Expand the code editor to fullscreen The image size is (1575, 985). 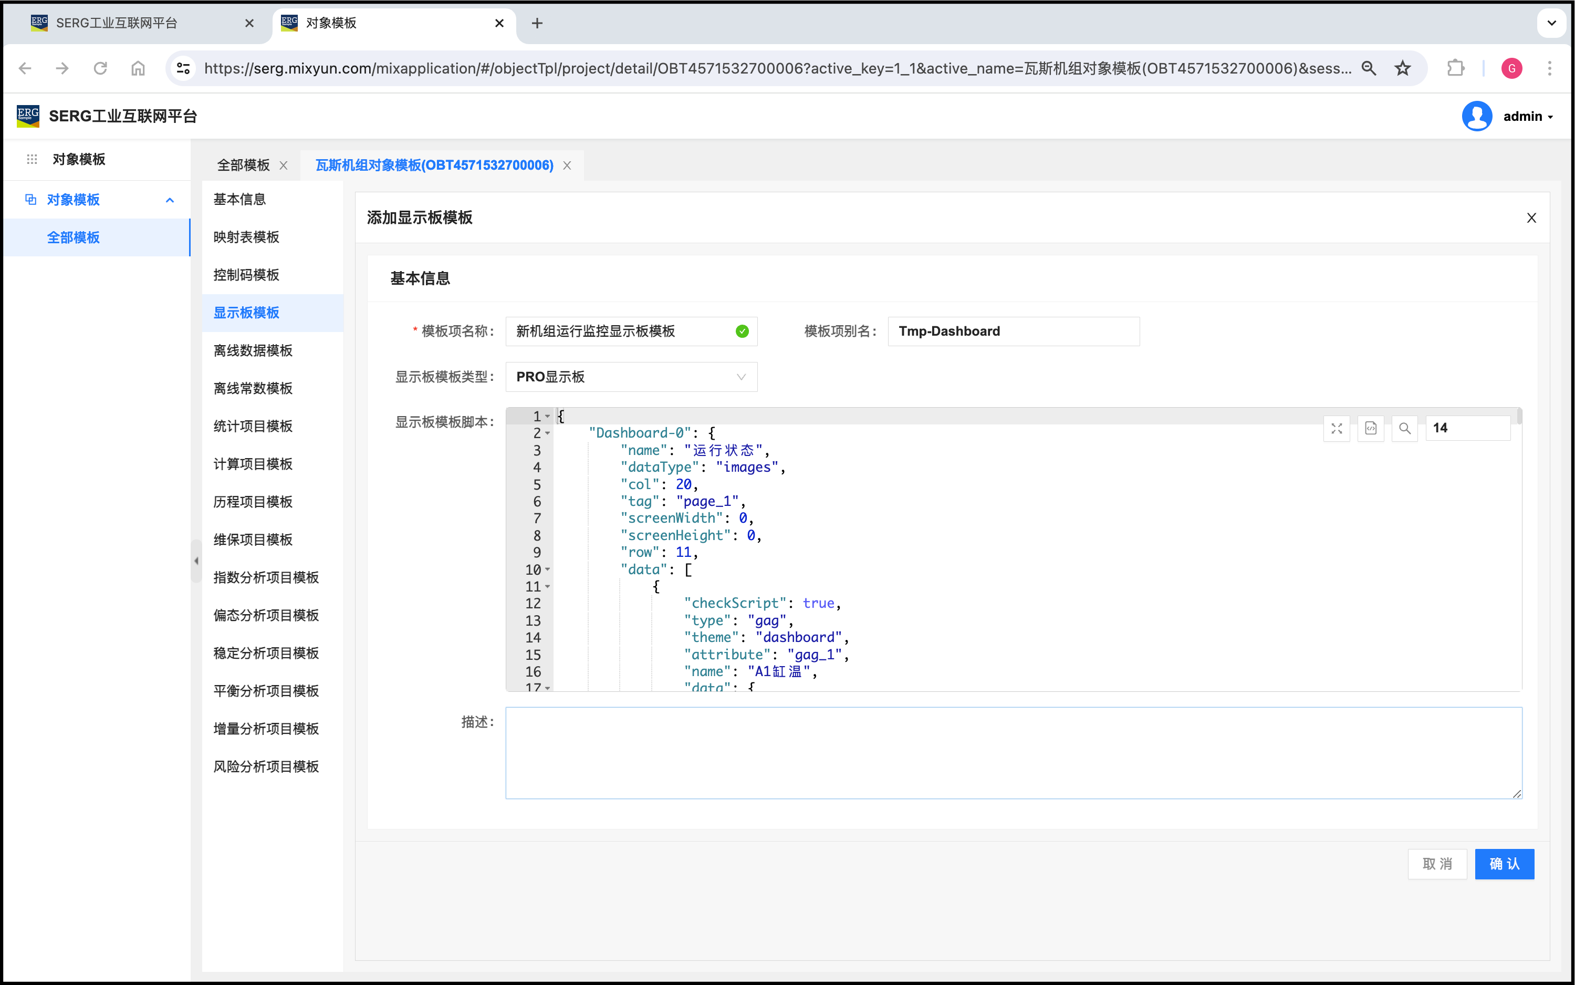(x=1337, y=428)
